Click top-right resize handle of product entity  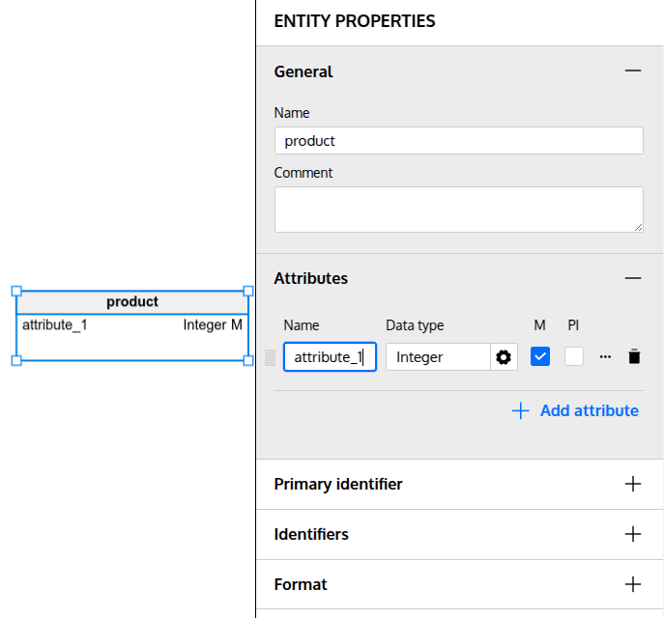point(248,291)
